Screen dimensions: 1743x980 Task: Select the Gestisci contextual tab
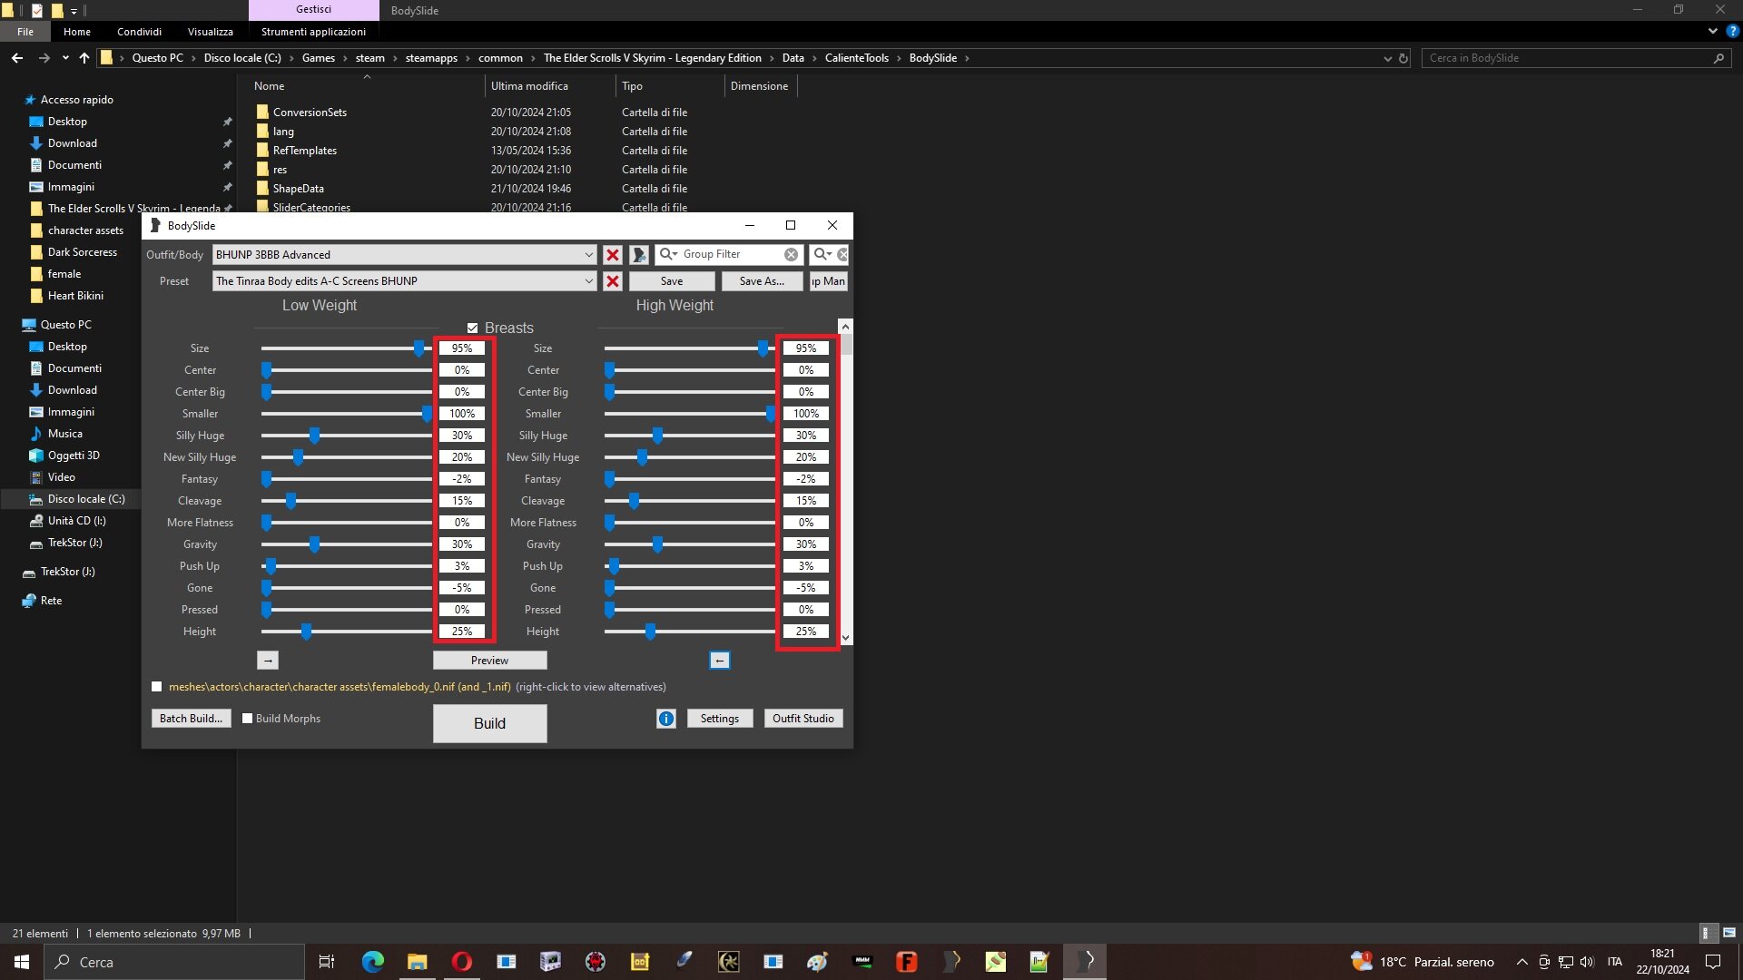[313, 10]
